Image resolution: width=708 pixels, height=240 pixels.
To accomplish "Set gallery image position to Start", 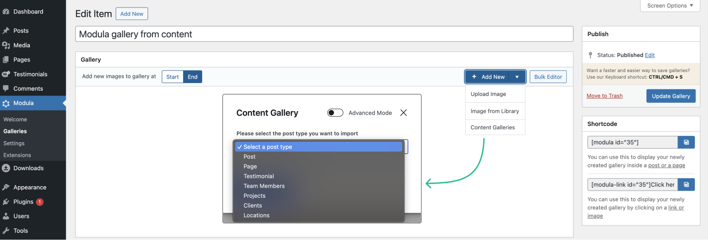I will point(172,77).
